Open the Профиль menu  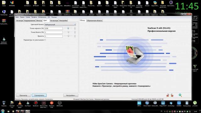pos(34,17)
